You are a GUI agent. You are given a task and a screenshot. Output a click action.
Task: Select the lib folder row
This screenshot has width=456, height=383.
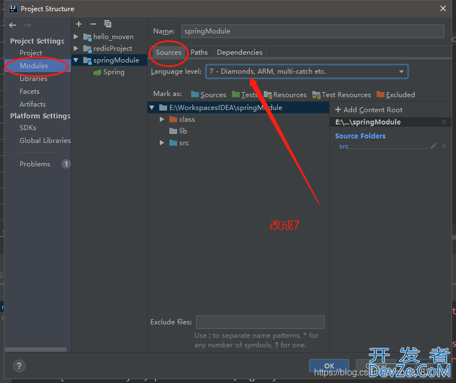(x=239, y=131)
